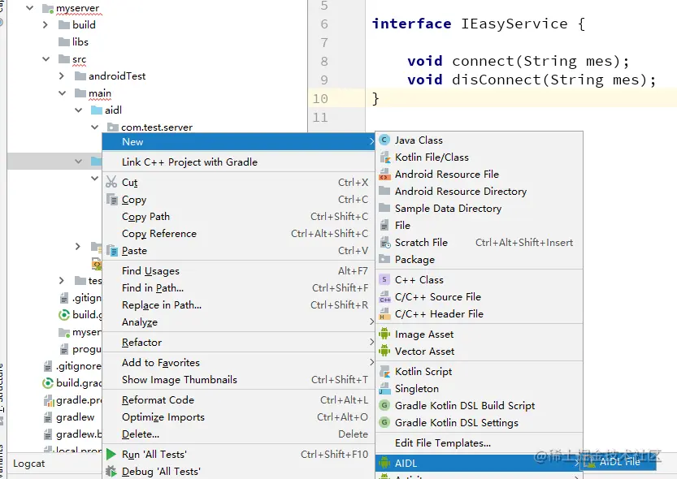Expand the build folder
The height and width of the screenshot is (479, 677).
tap(46, 25)
